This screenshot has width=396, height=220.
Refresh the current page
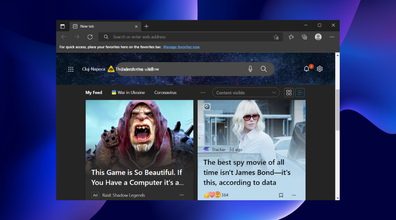point(90,37)
